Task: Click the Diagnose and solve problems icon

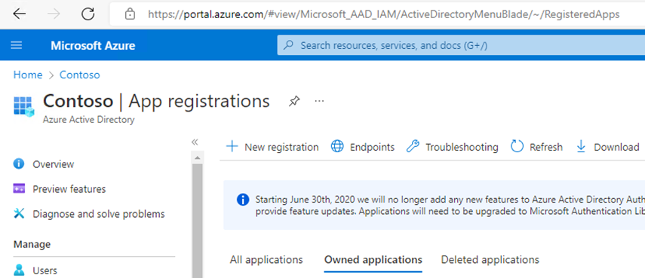Action: click(19, 213)
